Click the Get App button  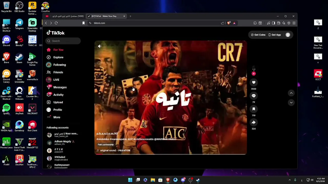pos(274,35)
